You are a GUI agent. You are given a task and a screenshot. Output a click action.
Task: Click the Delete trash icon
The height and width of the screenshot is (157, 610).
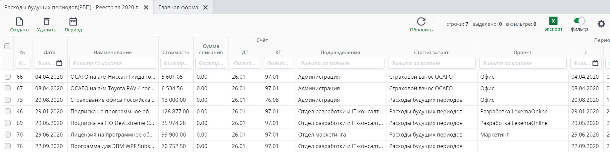click(47, 22)
